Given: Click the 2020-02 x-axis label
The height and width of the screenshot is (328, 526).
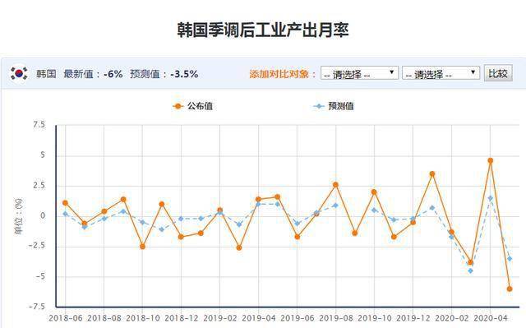Looking at the screenshot, I should [451, 317].
